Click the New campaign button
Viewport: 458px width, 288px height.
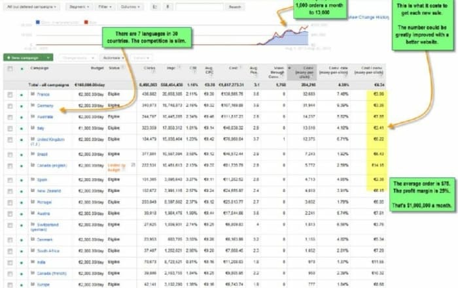26,57
